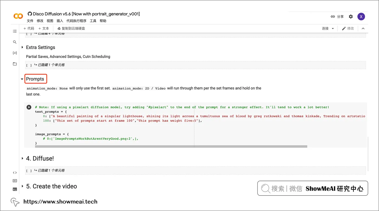Click the search icon in left sidebar
This screenshot has height=211, width=379.
(x=15, y=42)
